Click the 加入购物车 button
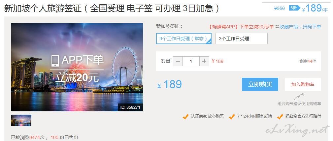The height and width of the screenshot is (141, 333). pos(303,84)
